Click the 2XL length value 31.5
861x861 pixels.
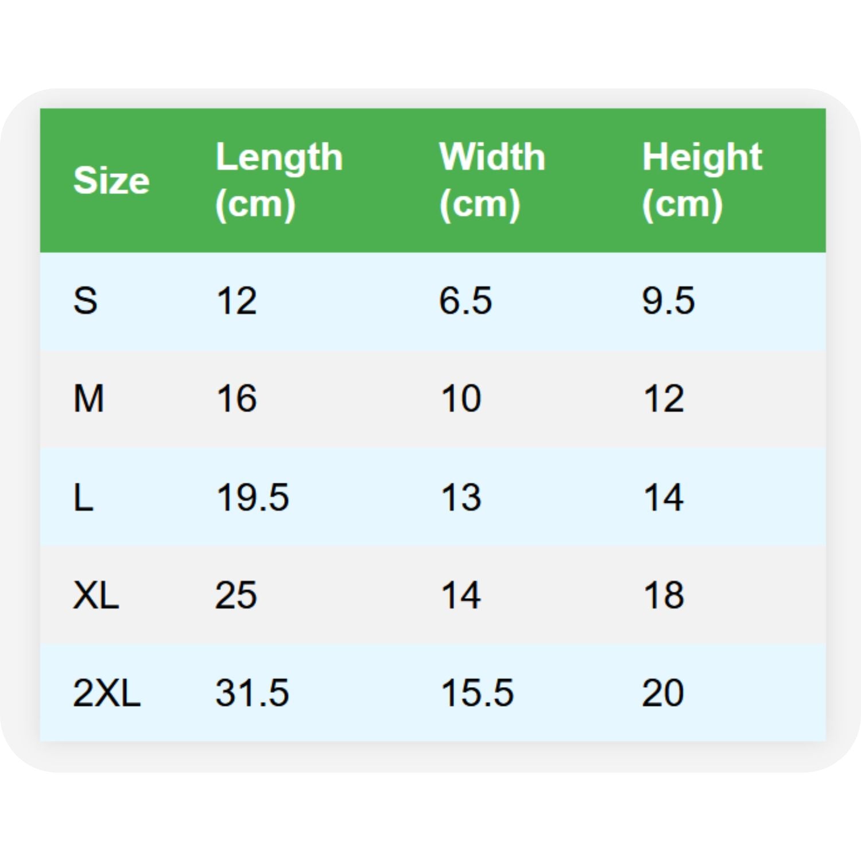252,693
